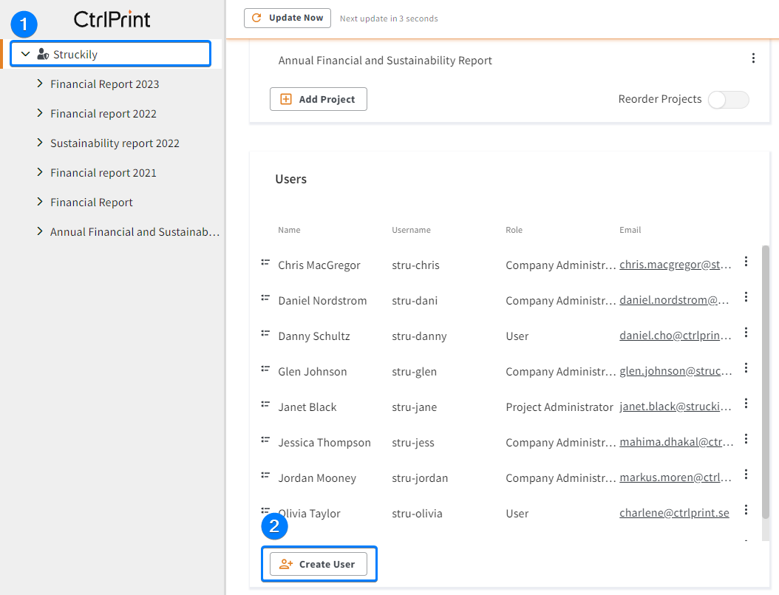Open three-dot menu for Janet Black

[746, 404]
